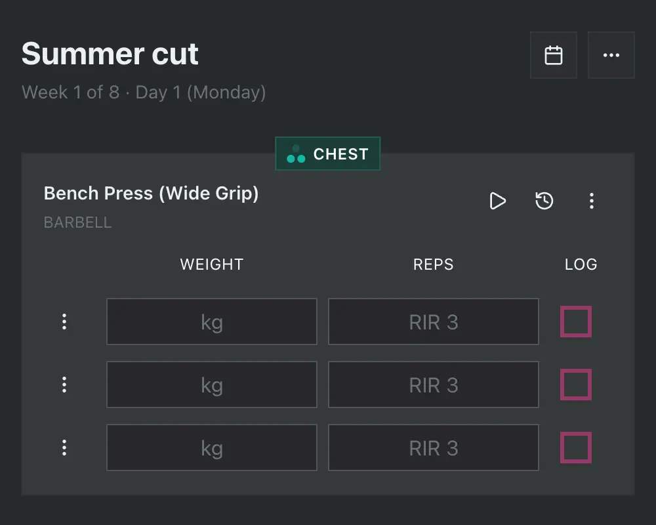Select the CHEST muscle group badge
Viewport: 656px width, 525px height.
327,154
